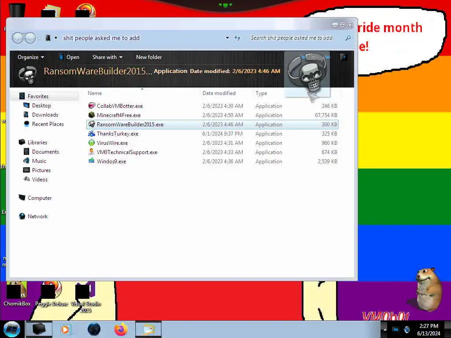Click the address bar folder path
Image resolution: width=451 pixels, height=338 pixels.
tap(101, 38)
